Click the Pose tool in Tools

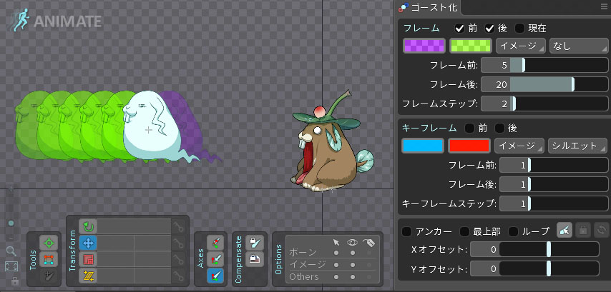click(x=49, y=243)
